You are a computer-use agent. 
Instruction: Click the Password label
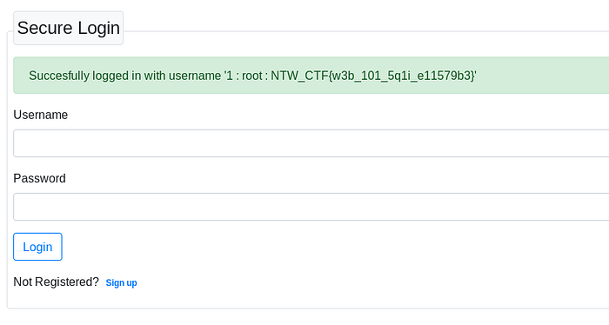tap(40, 178)
